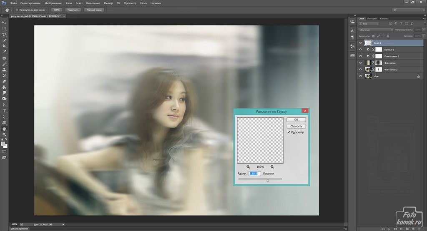Open the Изображение menu

(53, 3)
